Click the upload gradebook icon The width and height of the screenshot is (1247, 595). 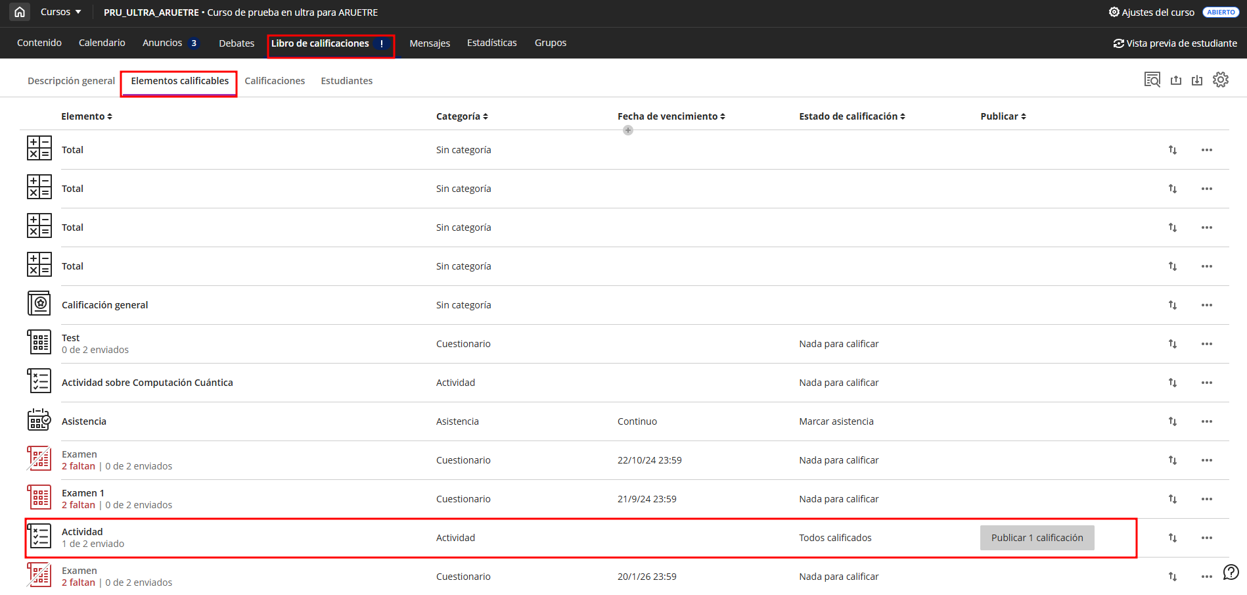click(1175, 80)
